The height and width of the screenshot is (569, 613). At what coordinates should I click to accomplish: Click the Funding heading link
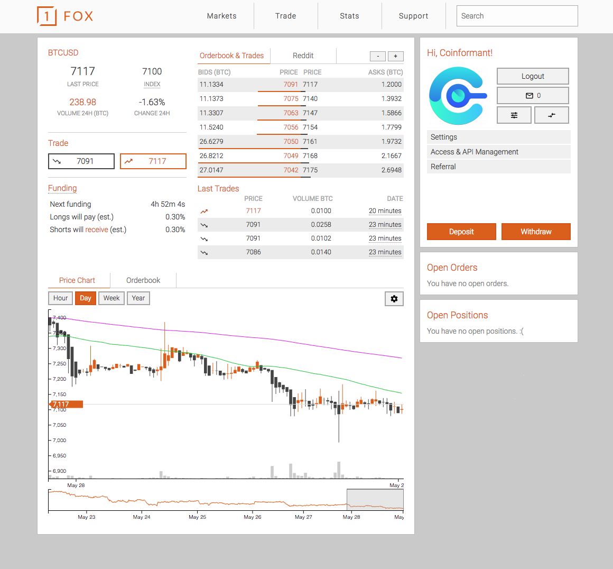[62, 188]
